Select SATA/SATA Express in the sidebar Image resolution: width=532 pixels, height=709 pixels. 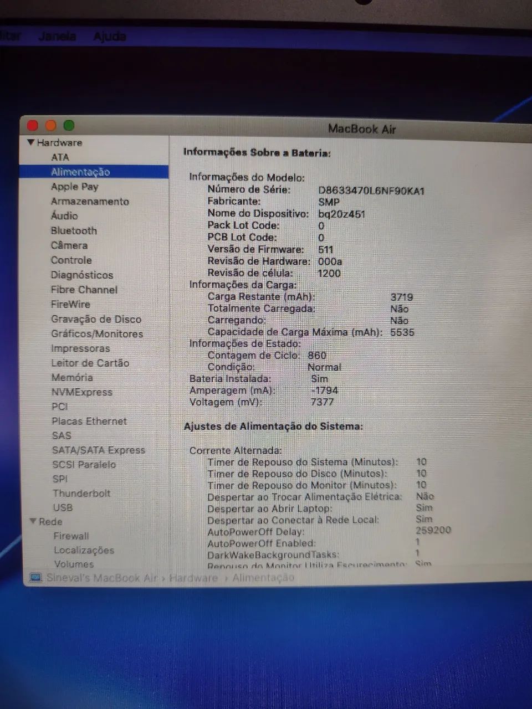tap(99, 450)
